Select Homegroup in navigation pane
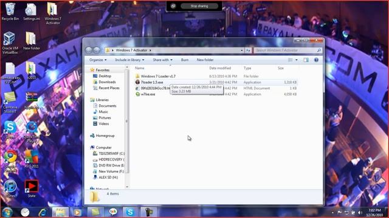The image size is (389, 218). [105, 136]
